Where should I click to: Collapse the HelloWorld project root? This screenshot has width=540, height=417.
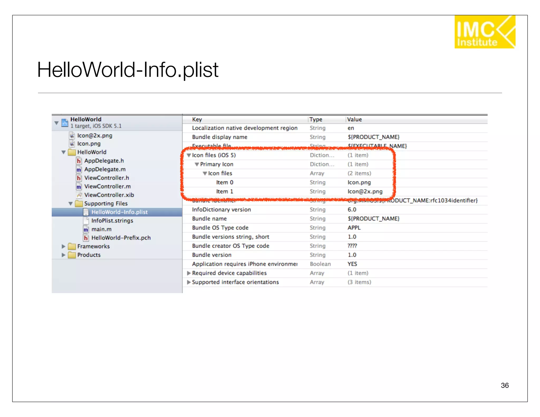(56, 123)
